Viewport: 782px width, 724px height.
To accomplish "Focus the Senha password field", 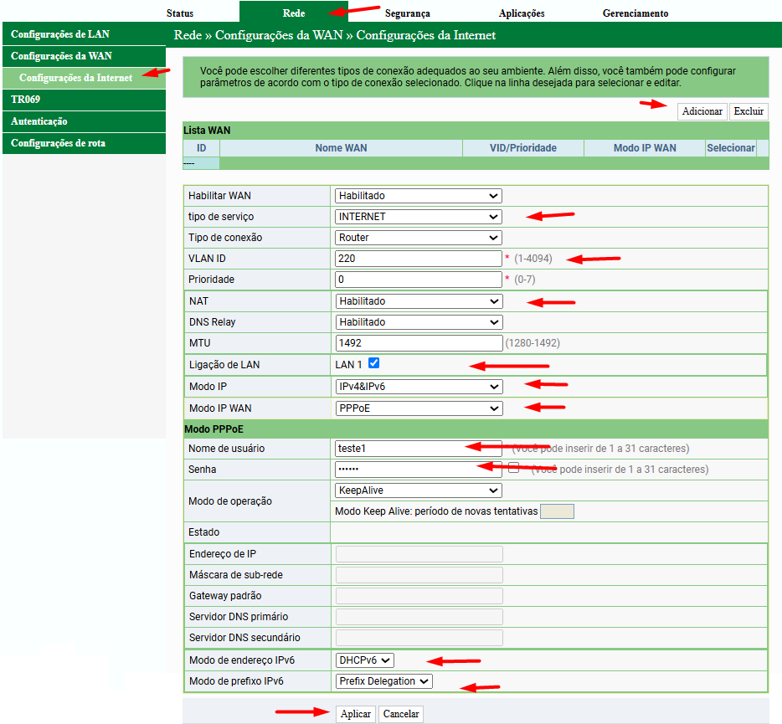I will tap(419, 470).
